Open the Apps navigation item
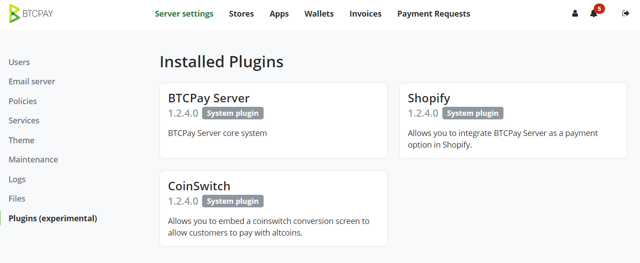Image resolution: width=640 pixels, height=263 pixels. (279, 14)
